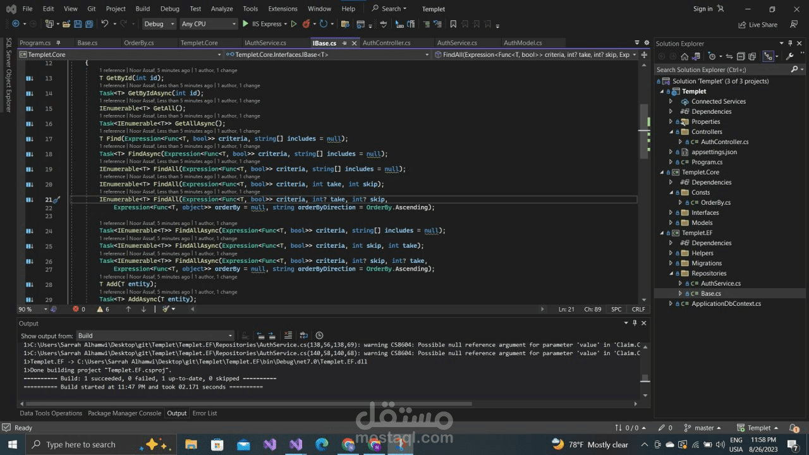The width and height of the screenshot is (809, 455).
Task: Switch to the OrderBy.cs editor tab
Action: [138, 43]
